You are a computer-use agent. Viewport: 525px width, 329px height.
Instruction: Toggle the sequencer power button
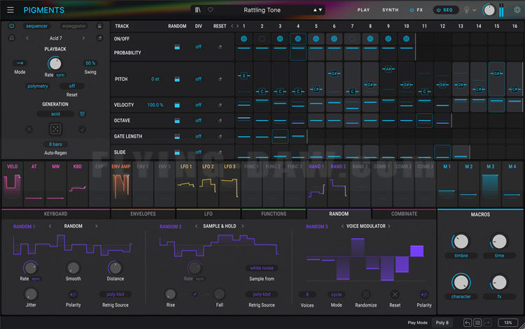click(x=11, y=26)
